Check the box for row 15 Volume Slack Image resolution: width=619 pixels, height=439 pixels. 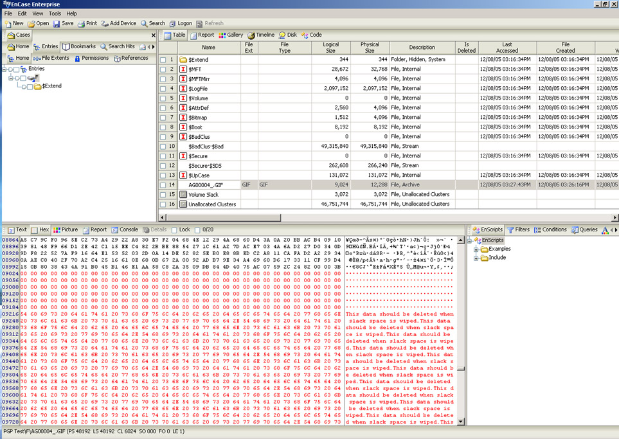point(163,195)
